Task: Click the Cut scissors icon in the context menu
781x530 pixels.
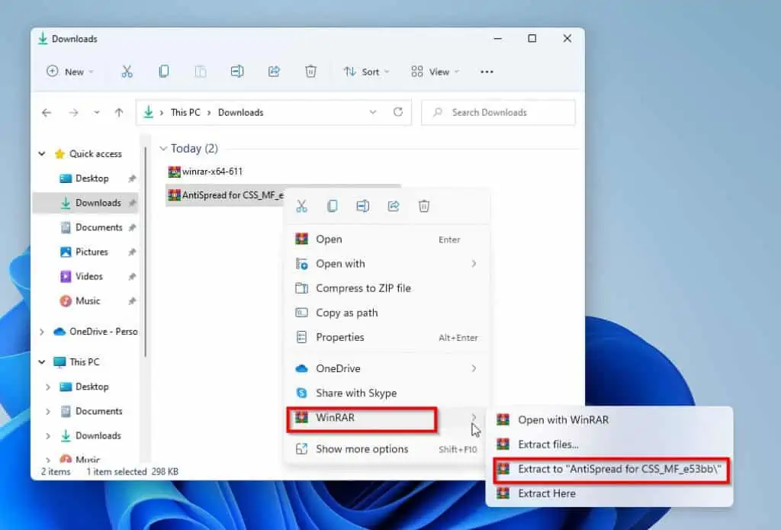Action: [x=302, y=206]
